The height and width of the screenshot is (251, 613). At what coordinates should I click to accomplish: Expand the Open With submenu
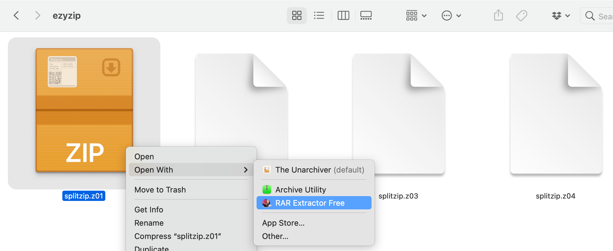pos(191,170)
